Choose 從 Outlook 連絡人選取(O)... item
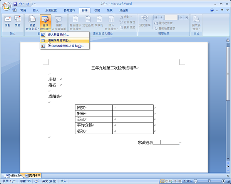 (x=65, y=46)
